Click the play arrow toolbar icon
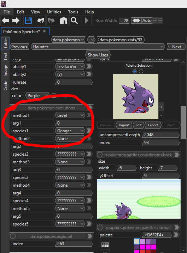This screenshot has width=187, height=253. (x=87, y=20)
